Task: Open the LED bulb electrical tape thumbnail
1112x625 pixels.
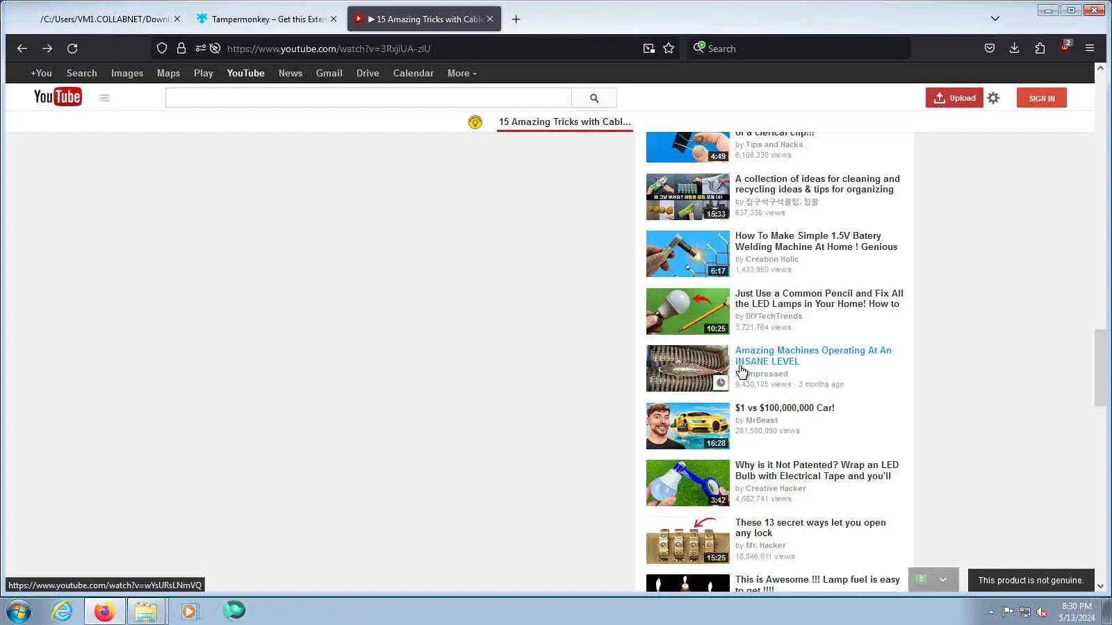Action: [x=688, y=483]
